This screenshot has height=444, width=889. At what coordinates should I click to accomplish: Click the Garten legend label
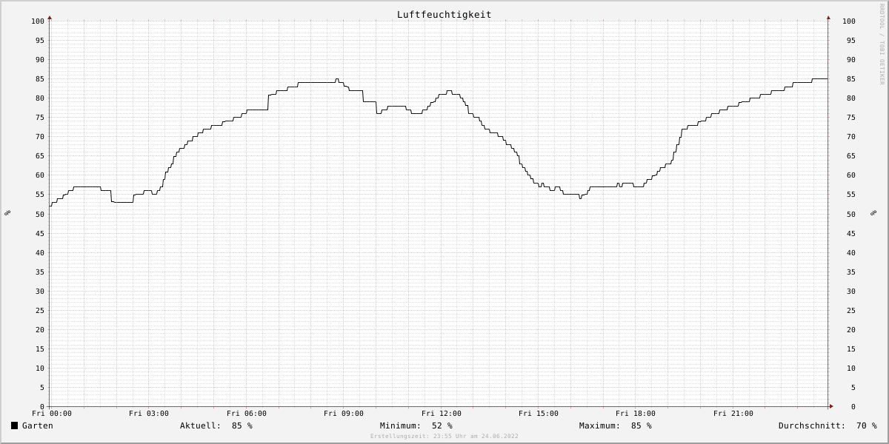[38, 425]
